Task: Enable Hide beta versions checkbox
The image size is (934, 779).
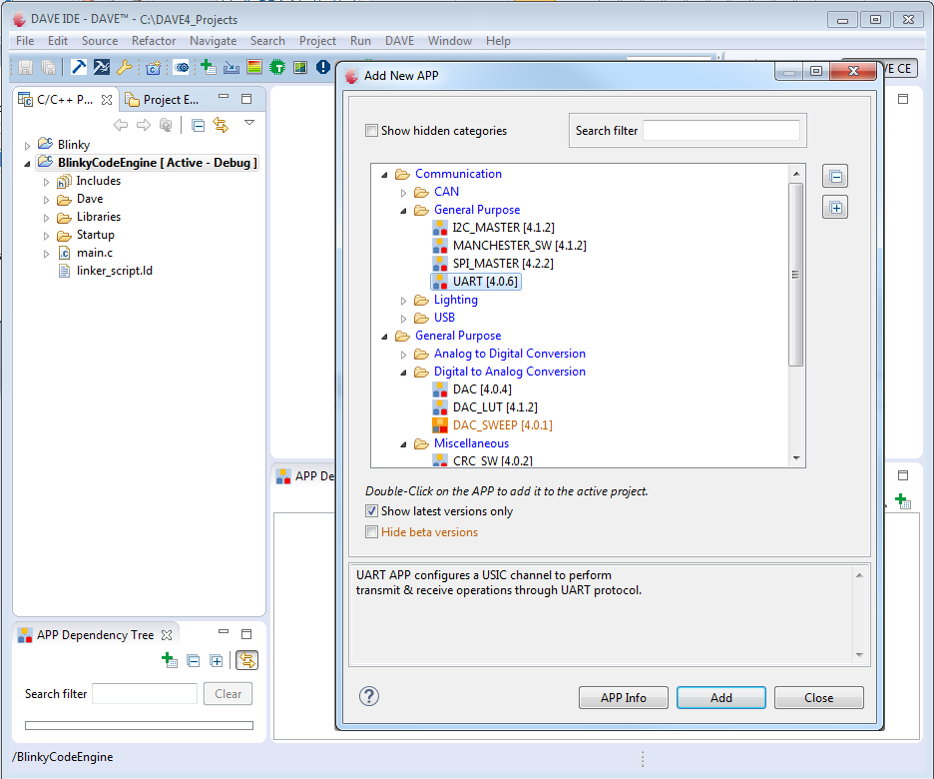Action: pyautogui.click(x=371, y=531)
